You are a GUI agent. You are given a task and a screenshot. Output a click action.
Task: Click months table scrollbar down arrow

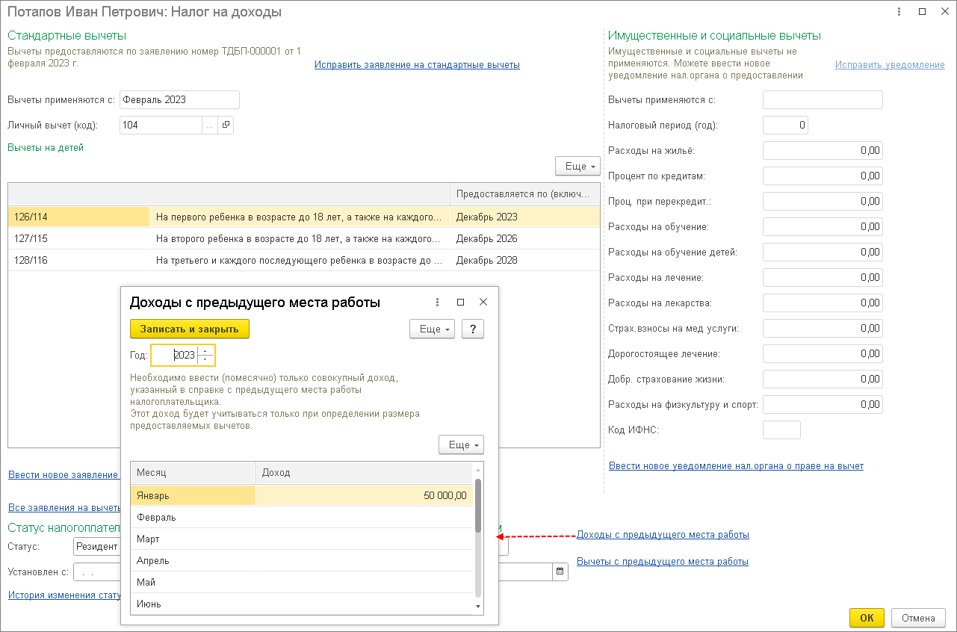[x=478, y=607]
